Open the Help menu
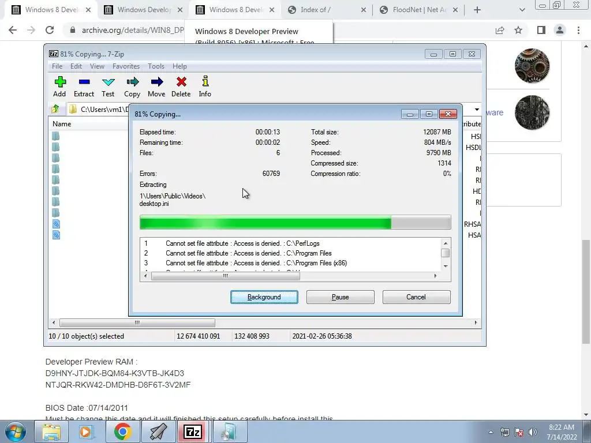591x443 pixels. coord(180,66)
